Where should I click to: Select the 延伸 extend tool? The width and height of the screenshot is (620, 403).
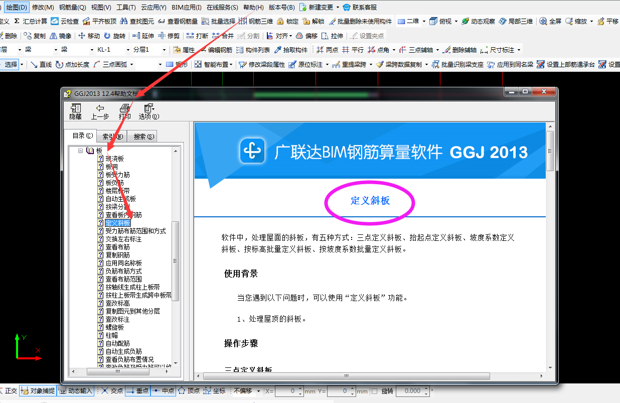point(143,36)
